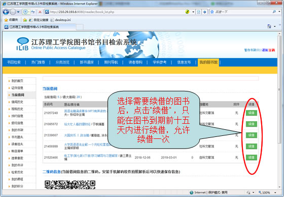Screen dimensions: 284x197
Task: Click the ILIB logo in the header
Action: click(x=22, y=44)
